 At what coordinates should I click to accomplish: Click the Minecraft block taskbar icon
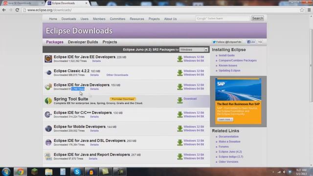34,172
